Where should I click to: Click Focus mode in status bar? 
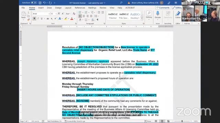[148, 121]
